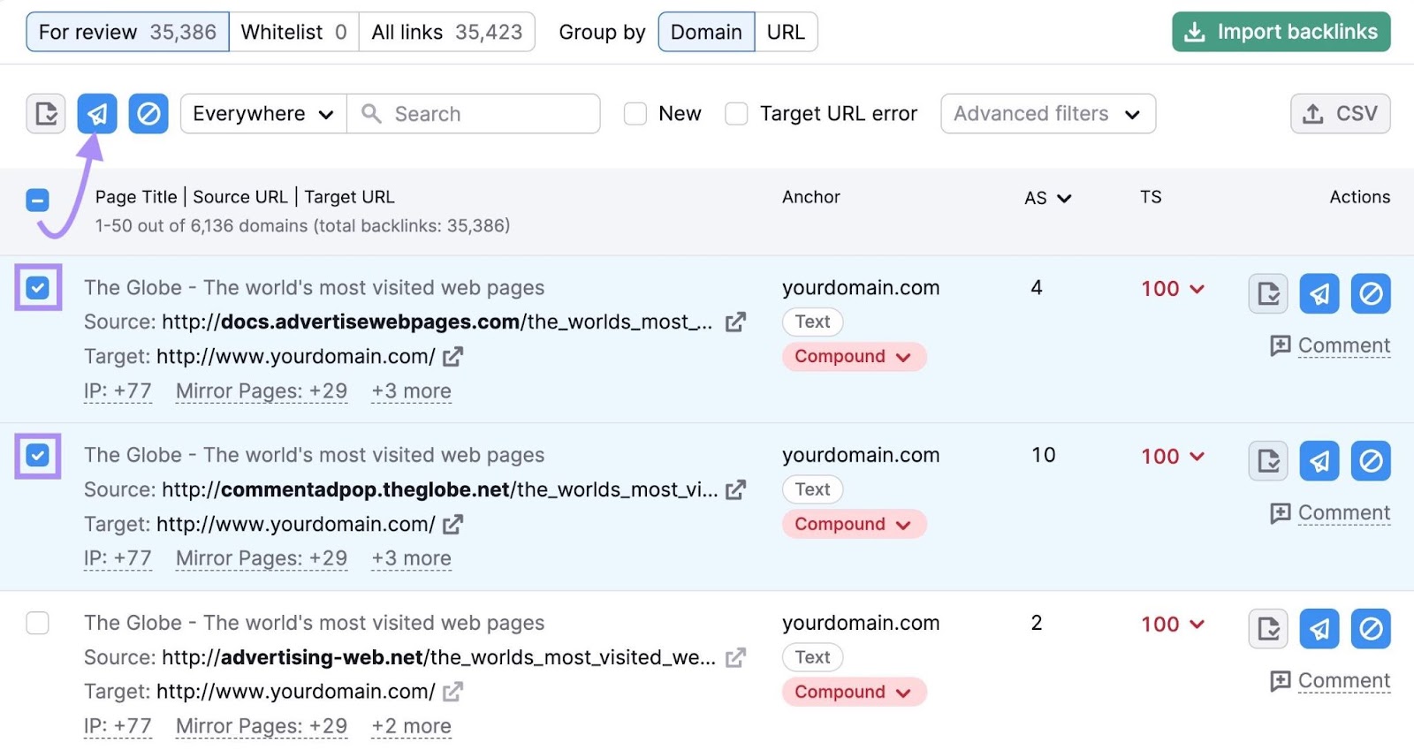Click the bulk remove (paper plane) toolbar icon
This screenshot has height=750, width=1414.
(97, 114)
